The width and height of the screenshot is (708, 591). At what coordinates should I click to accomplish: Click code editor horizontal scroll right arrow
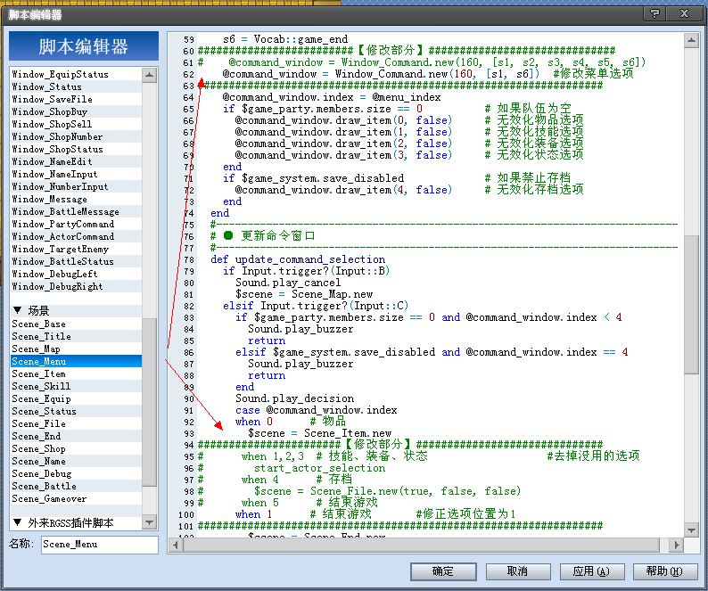(x=677, y=545)
